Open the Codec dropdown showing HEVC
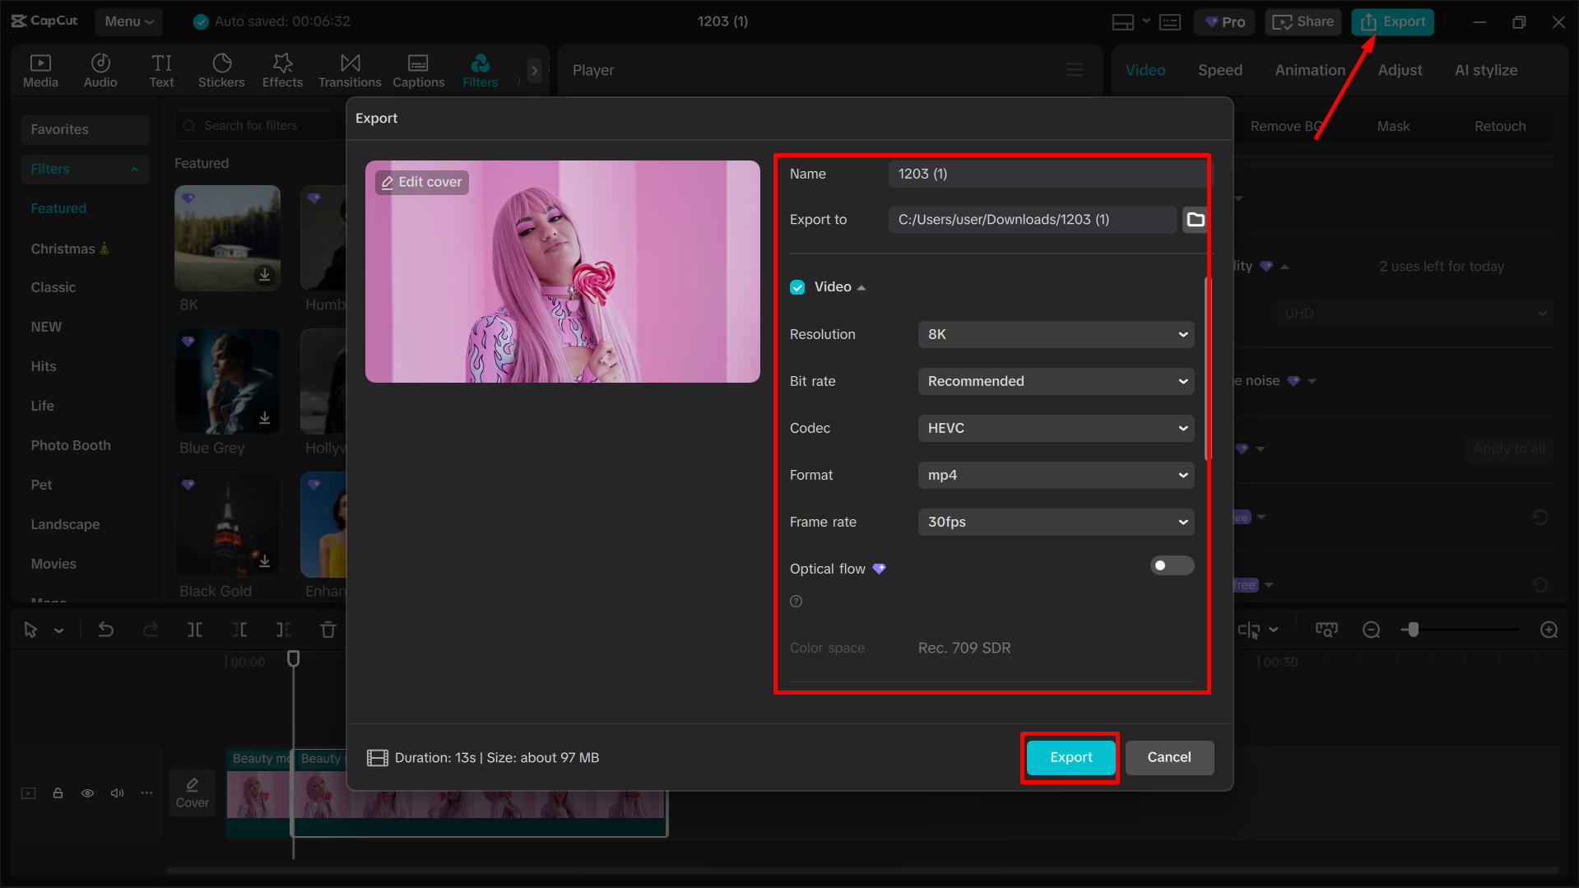The image size is (1579, 888). pyautogui.click(x=1056, y=428)
